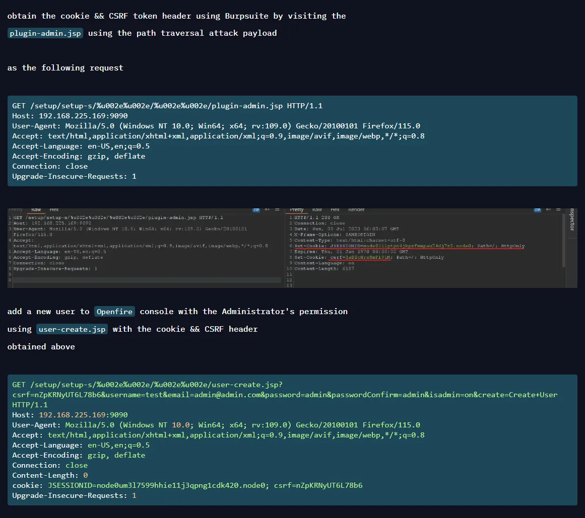Toggle the blue word-wrap icon in Burp response panel

[537, 210]
